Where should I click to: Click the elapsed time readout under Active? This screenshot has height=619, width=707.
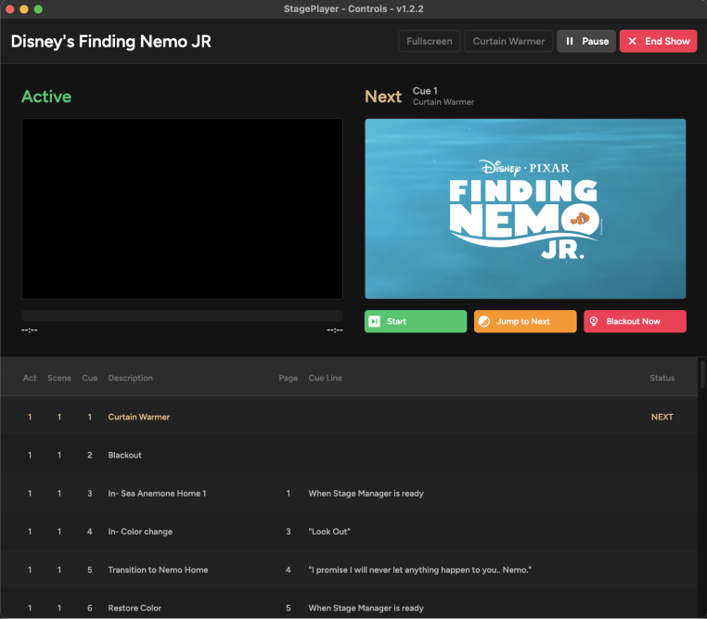click(x=30, y=330)
